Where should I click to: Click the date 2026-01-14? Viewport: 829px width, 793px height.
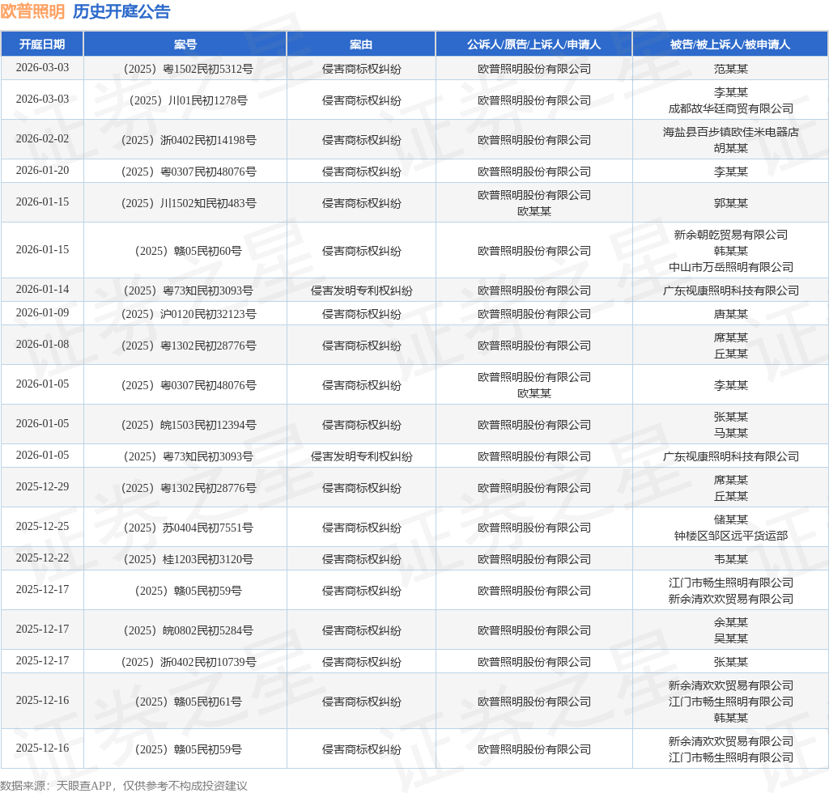[42, 290]
